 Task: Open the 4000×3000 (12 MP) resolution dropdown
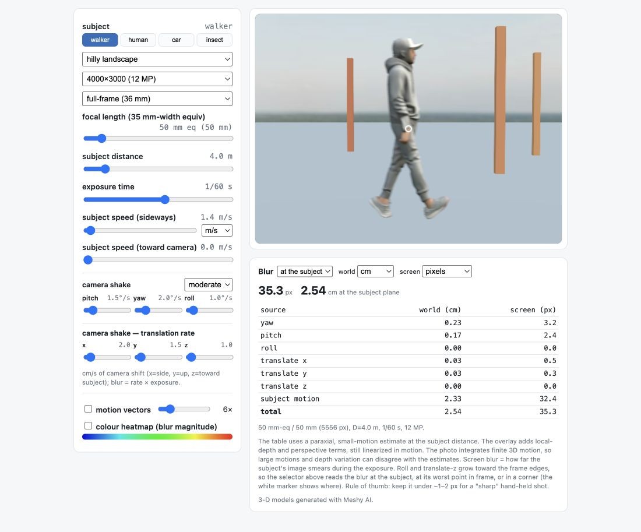(157, 79)
